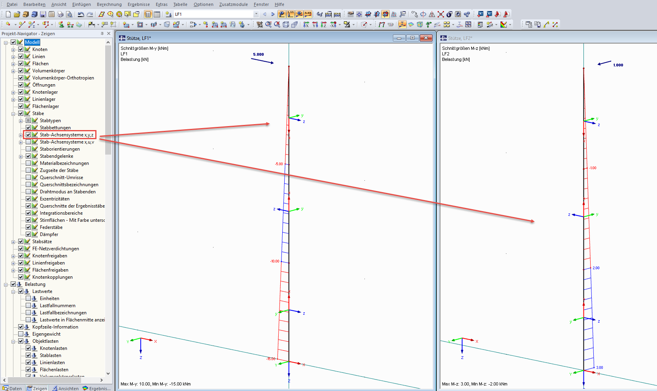Uncheck the Knoten checkbox
This screenshot has height=391, width=657.
(21, 49)
